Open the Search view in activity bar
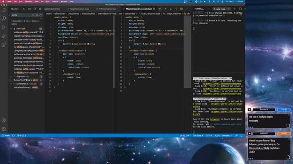 coord(4,18)
